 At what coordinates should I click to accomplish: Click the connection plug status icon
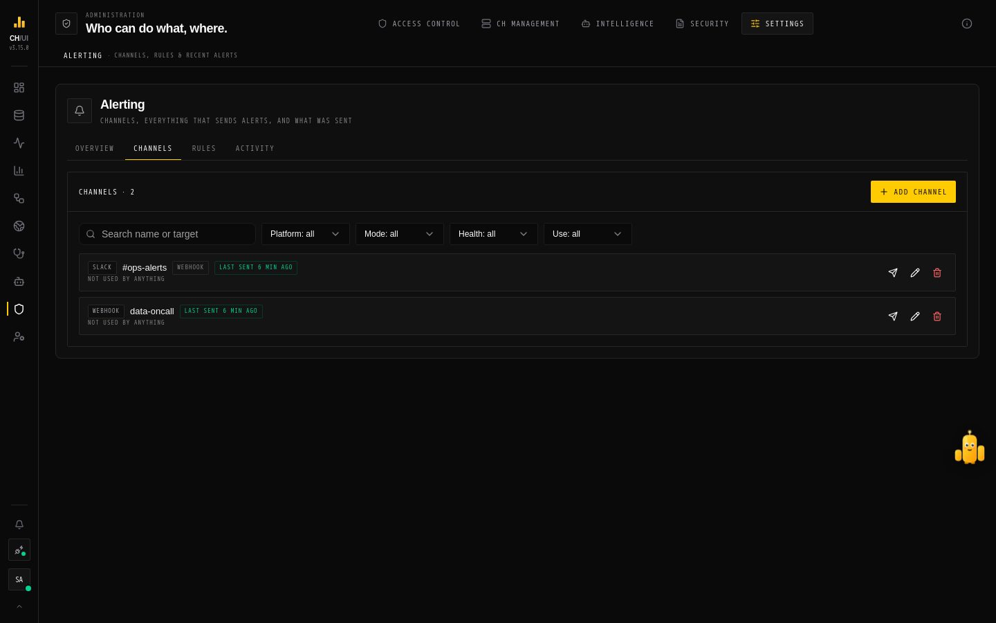click(19, 550)
